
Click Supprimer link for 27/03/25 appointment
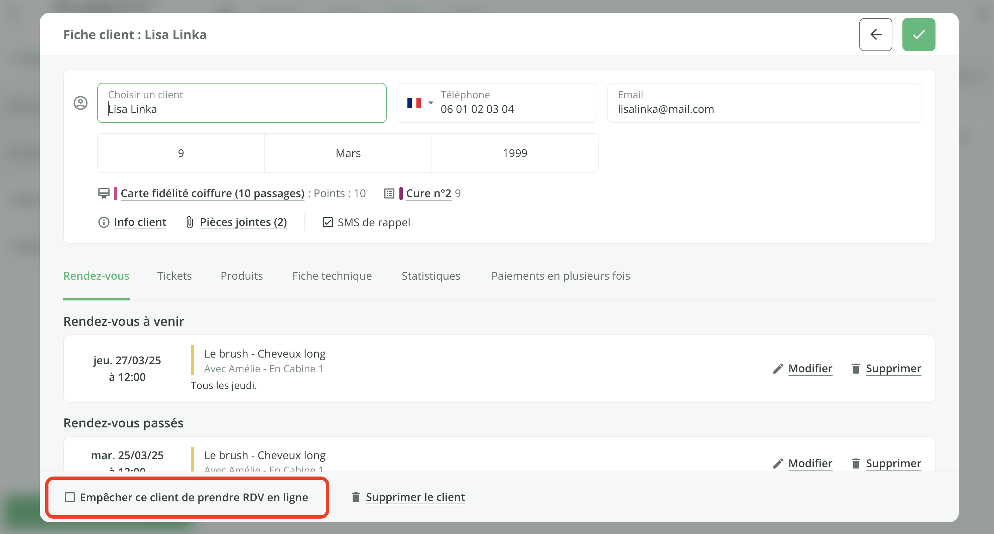tap(893, 369)
